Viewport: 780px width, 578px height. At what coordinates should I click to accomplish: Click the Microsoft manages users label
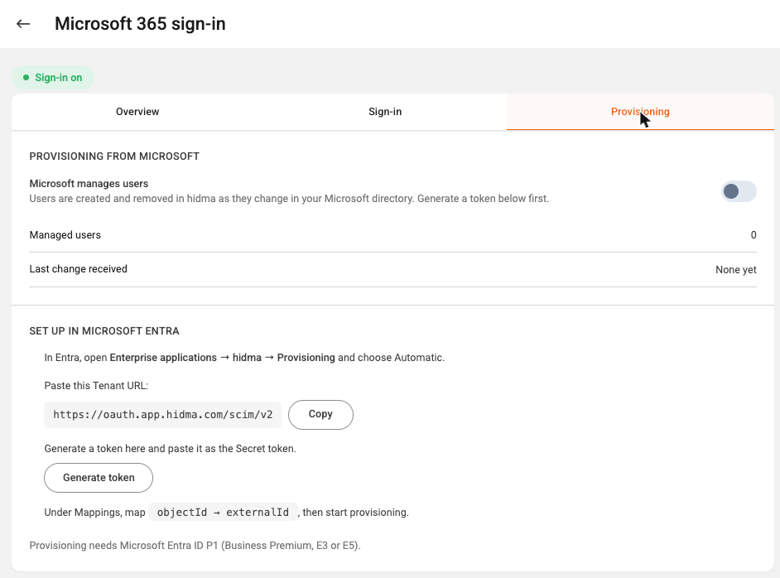89,184
